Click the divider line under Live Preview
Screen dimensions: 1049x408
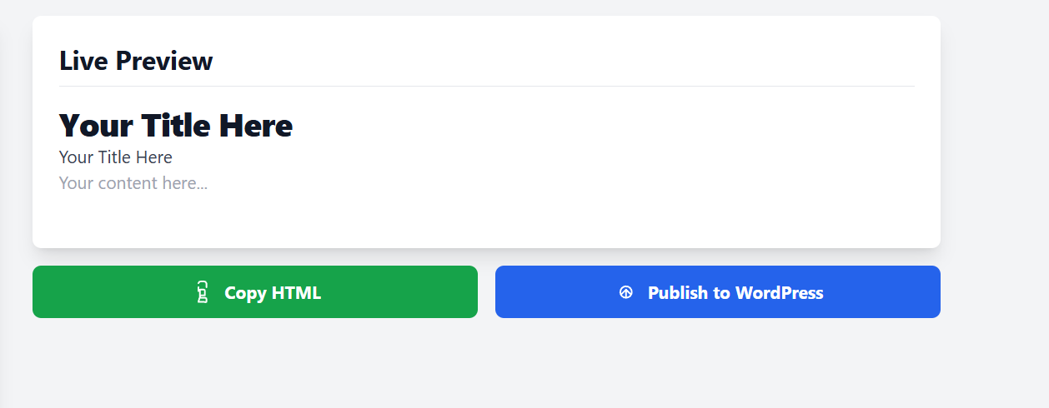(486, 86)
